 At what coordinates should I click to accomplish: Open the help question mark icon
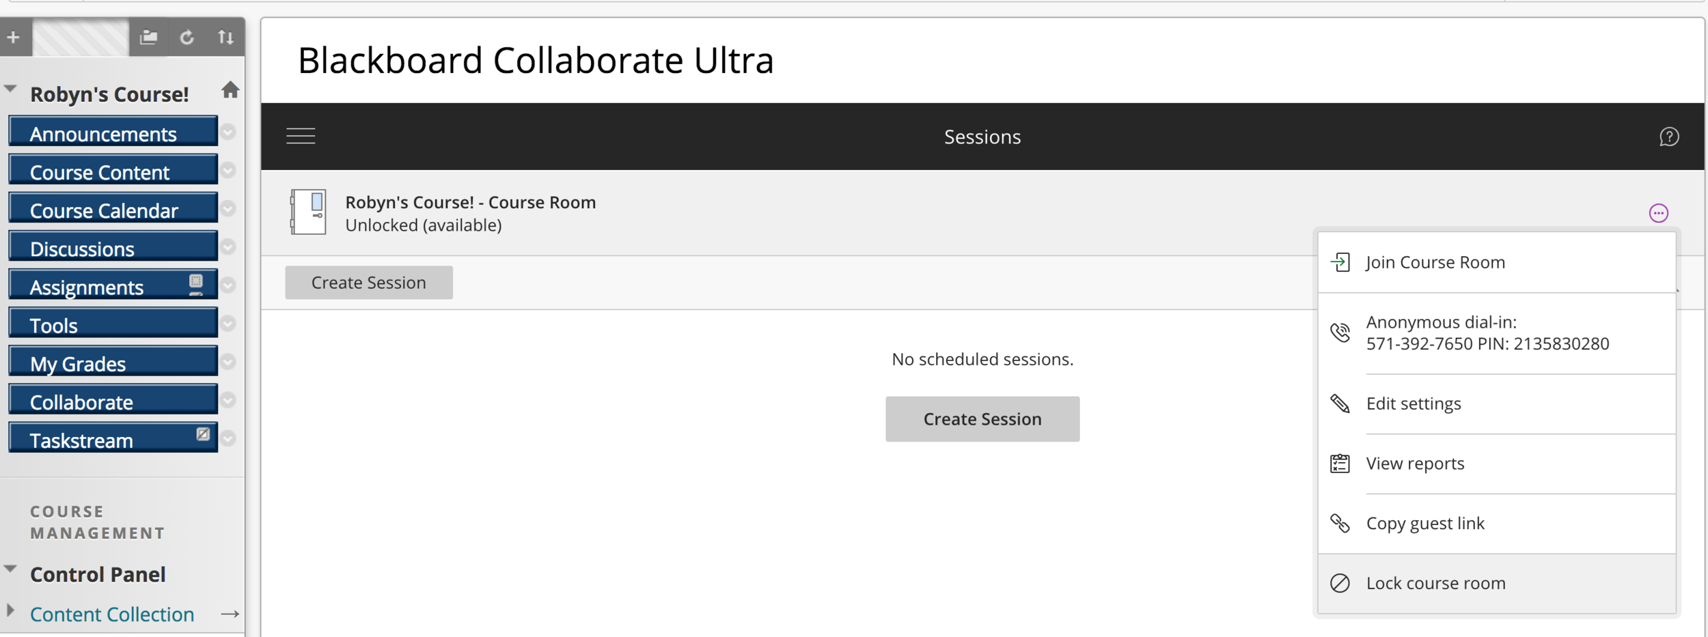click(1668, 137)
